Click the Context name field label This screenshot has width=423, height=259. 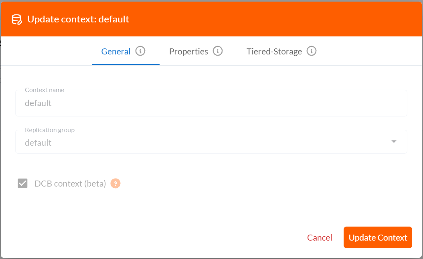[x=45, y=90]
